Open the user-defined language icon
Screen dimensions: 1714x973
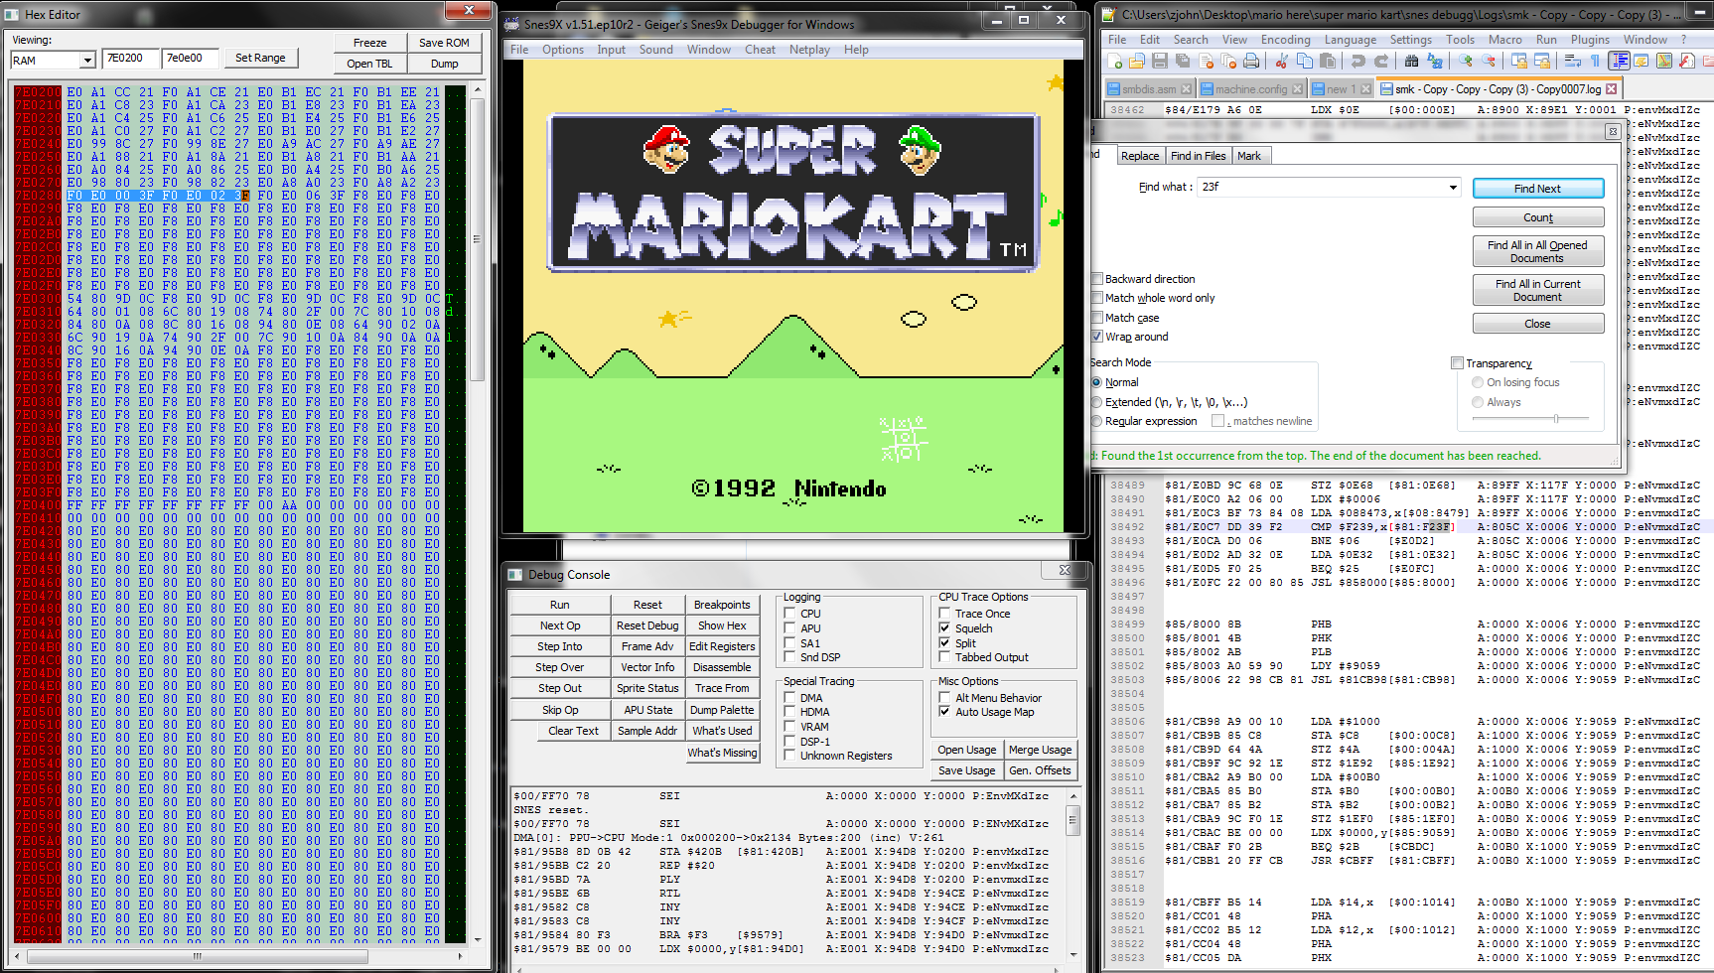coord(1641,61)
